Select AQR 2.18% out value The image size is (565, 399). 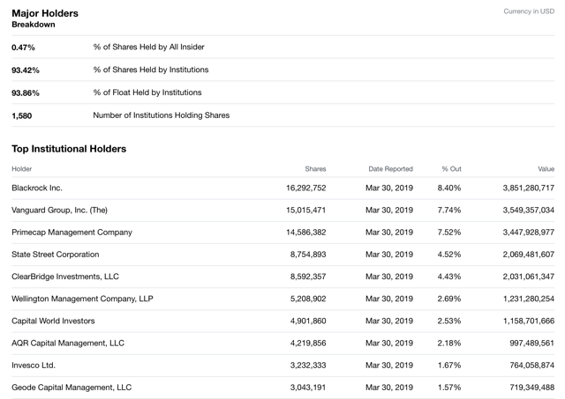[449, 344]
